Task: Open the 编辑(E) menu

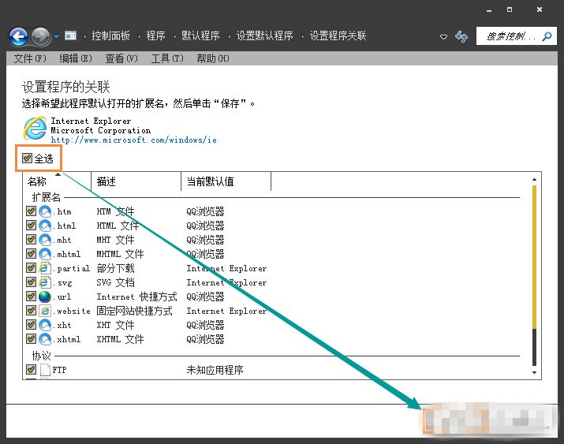Action: click(x=76, y=58)
